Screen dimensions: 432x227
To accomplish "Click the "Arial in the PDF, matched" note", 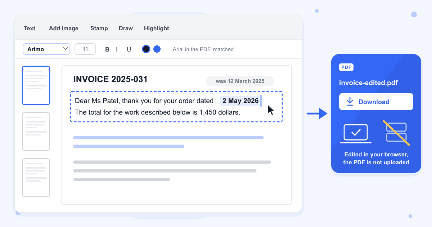I will click(x=203, y=49).
